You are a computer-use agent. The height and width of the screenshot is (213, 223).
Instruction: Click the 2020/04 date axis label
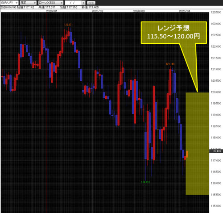(184, 11)
